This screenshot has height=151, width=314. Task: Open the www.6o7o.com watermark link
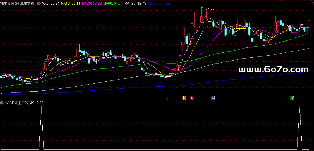273,69
